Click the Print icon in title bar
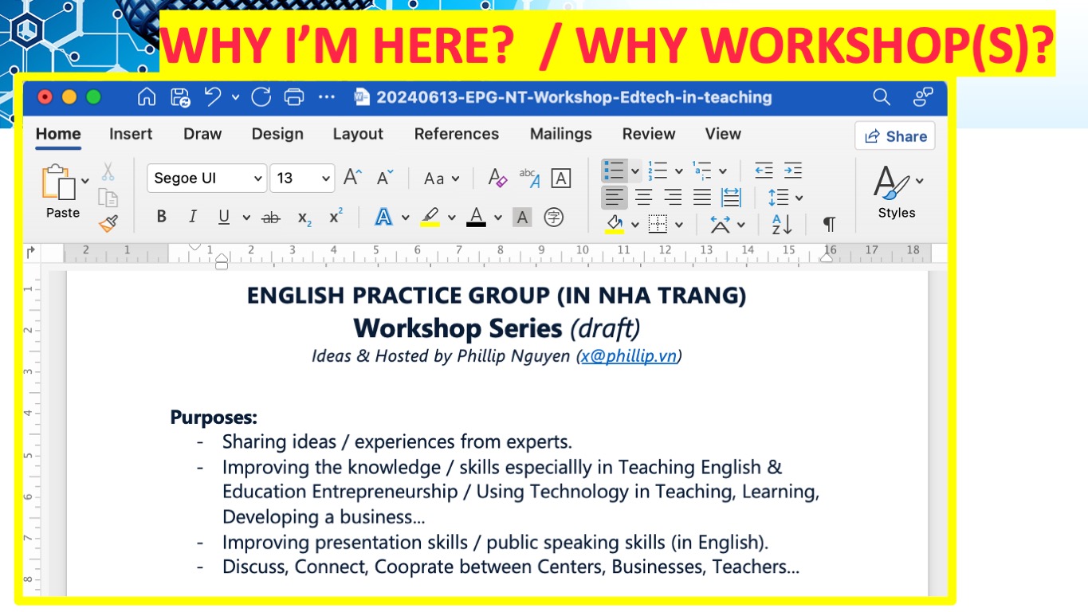This screenshot has height=612, width=1088. (294, 97)
